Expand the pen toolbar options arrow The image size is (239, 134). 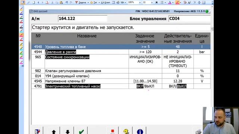point(23,66)
